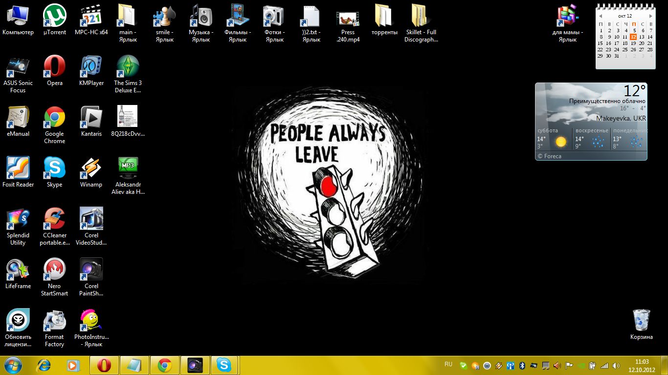Open Makeyevka, UKR location in weather gadget
The image size is (668, 375).
click(621, 119)
